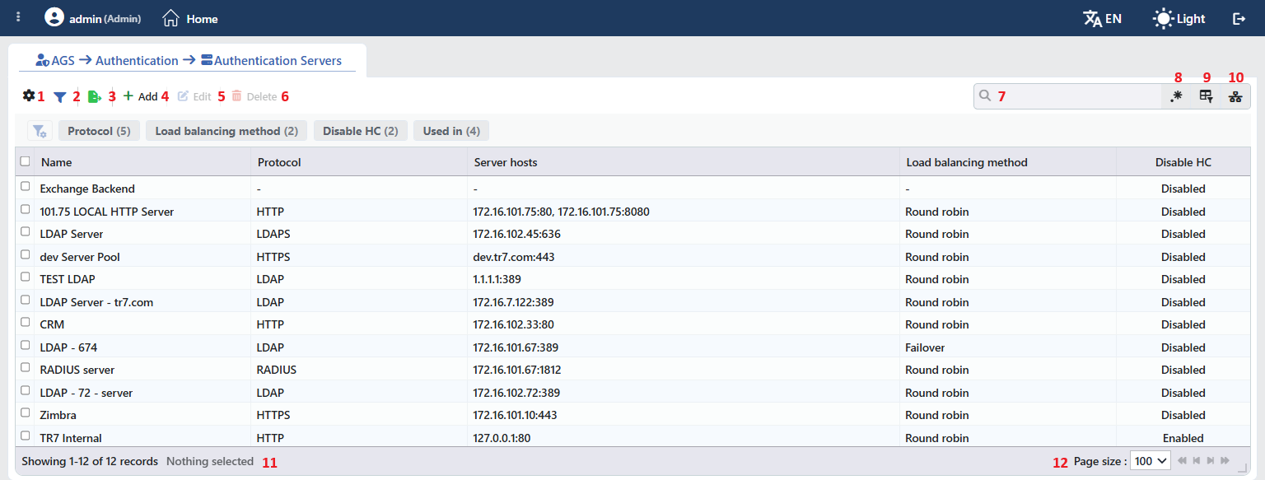Screen dimensions: 1265x480
Task: Select the dev Server Pool row checkbox
Action: [25, 255]
